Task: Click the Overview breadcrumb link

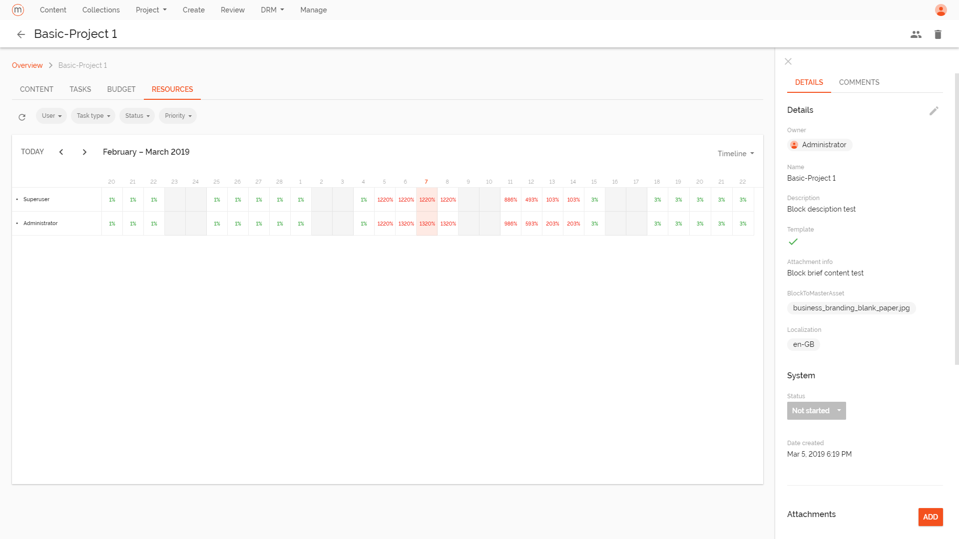Action: tap(27, 65)
